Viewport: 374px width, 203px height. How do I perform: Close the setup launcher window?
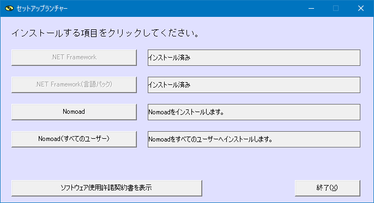(361, 8)
